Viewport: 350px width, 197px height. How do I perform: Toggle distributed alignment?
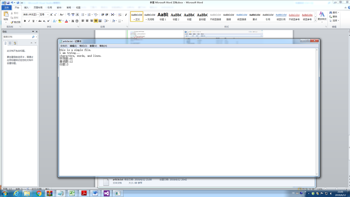point(100,21)
